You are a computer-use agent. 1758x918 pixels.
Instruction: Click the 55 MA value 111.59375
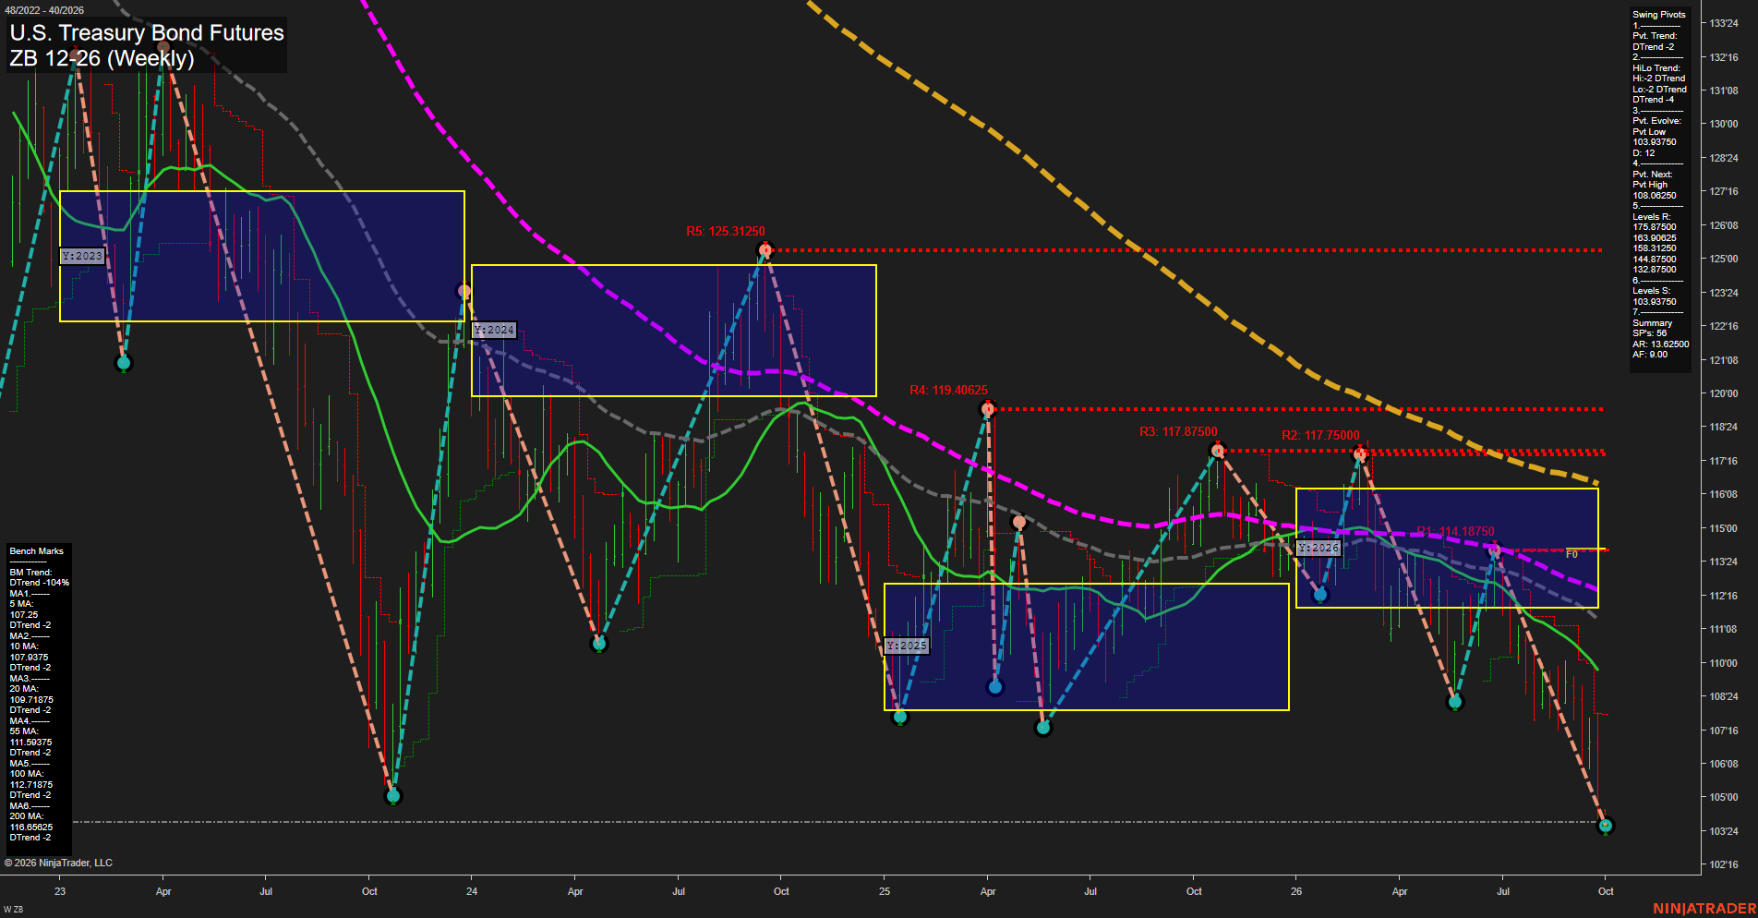(x=30, y=743)
